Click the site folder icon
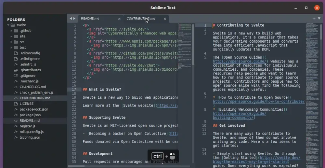Screen dimensions: 325x168 (x=16, y=36)
